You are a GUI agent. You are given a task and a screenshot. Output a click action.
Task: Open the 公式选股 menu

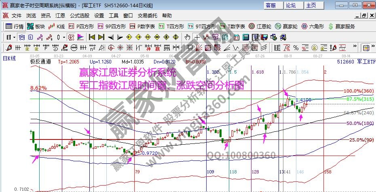pos(80,16)
